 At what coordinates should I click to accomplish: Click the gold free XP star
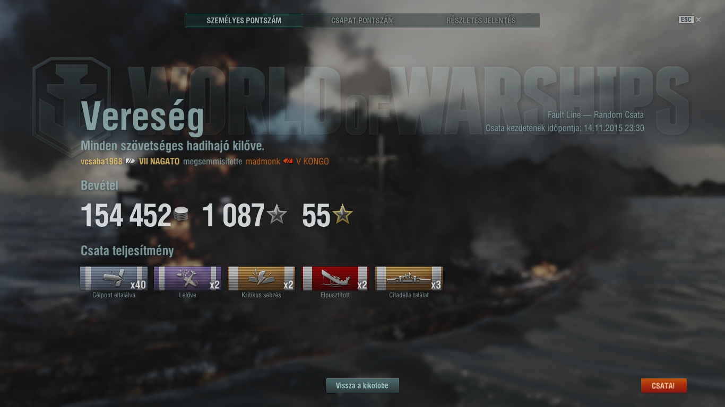pos(343,215)
